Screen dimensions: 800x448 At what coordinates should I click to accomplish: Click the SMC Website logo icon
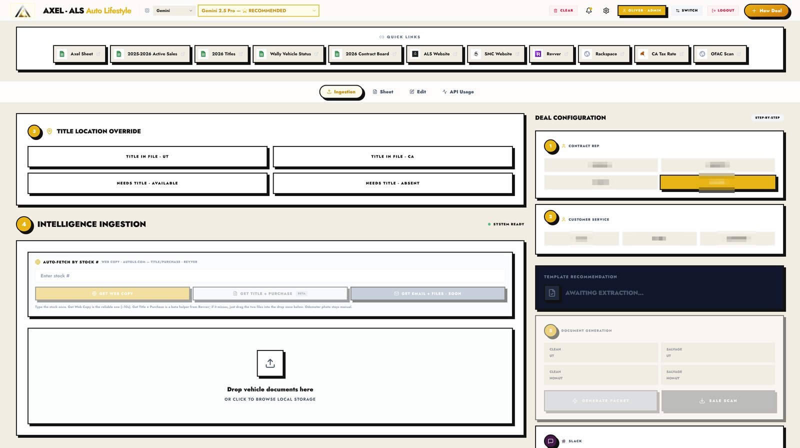pyautogui.click(x=476, y=54)
